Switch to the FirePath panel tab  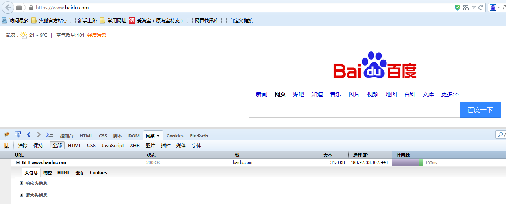pyautogui.click(x=199, y=136)
